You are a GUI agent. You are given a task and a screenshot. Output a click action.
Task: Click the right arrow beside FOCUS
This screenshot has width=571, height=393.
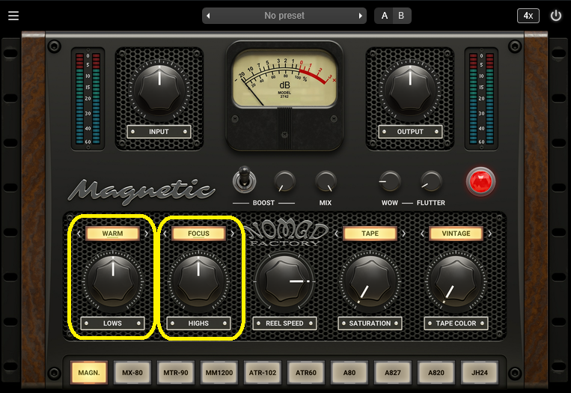pyautogui.click(x=232, y=234)
